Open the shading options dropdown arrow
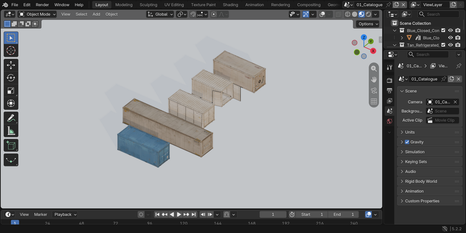Viewport: 466px width, 233px height. pyautogui.click(x=376, y=14)
